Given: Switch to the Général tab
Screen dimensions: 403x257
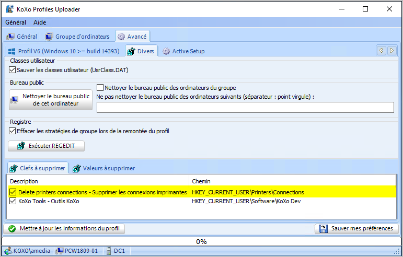Looking at the screenshot, I should tap(22, 37).
